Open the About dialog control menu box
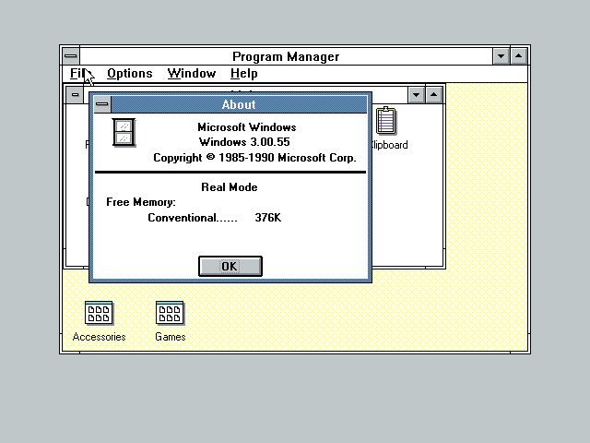This screenshot has height=443, width=590. [x=102, y=104]
